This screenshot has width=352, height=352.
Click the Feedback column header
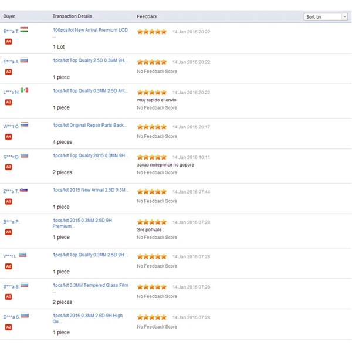tap(147, 16)
